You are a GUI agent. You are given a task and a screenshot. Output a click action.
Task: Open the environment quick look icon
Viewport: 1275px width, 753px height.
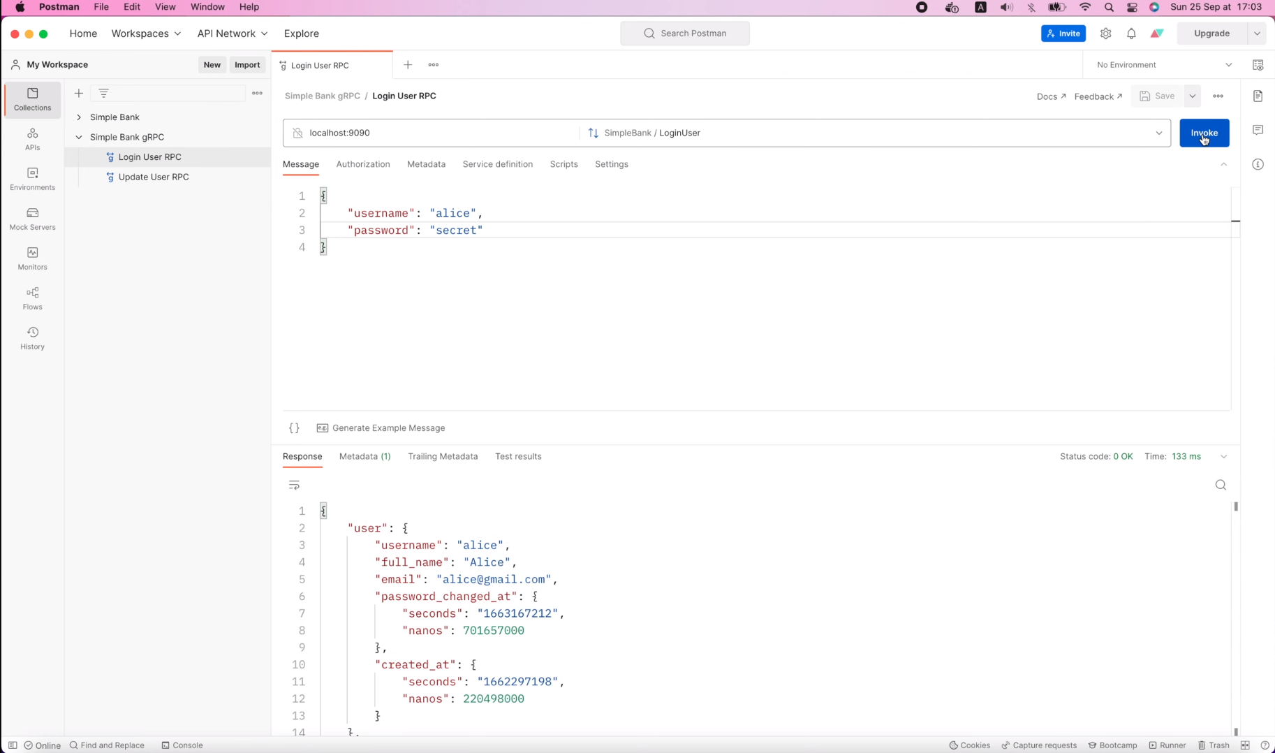pyautogui.click(x=1258, y=65)
